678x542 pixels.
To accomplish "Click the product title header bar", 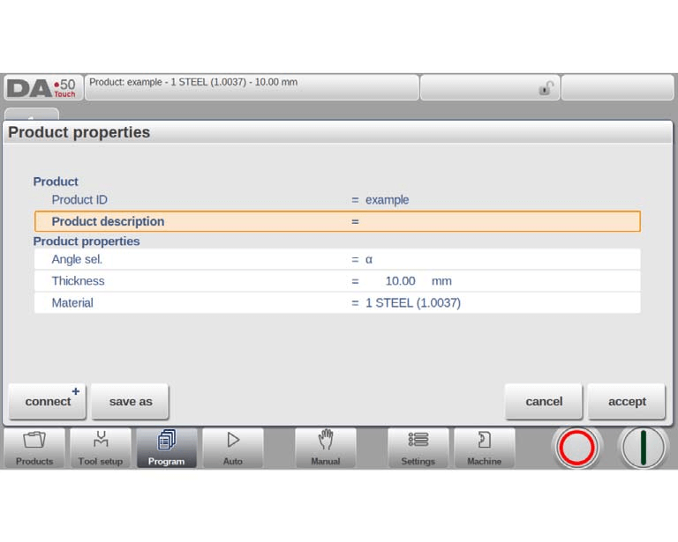I will 252,87.
